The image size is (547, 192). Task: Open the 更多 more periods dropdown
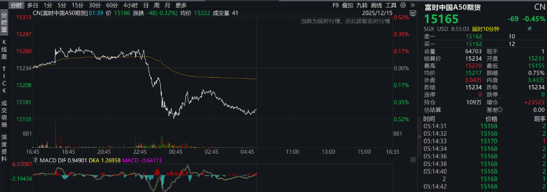181,5
